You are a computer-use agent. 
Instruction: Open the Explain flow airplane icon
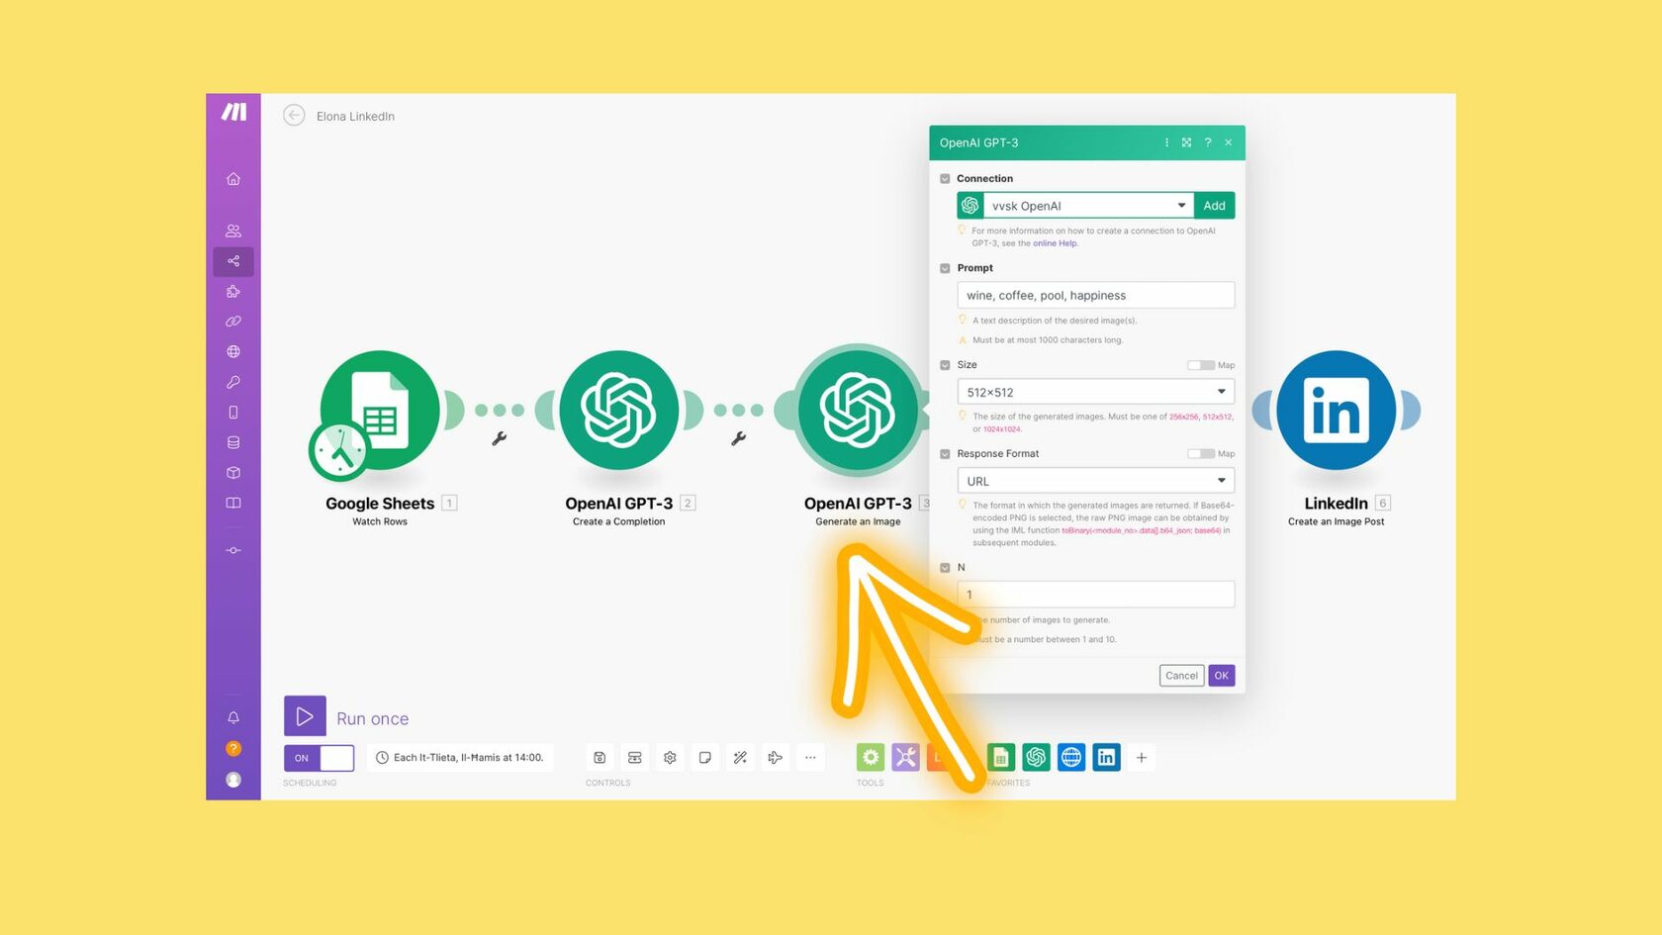tap(775, 758)
